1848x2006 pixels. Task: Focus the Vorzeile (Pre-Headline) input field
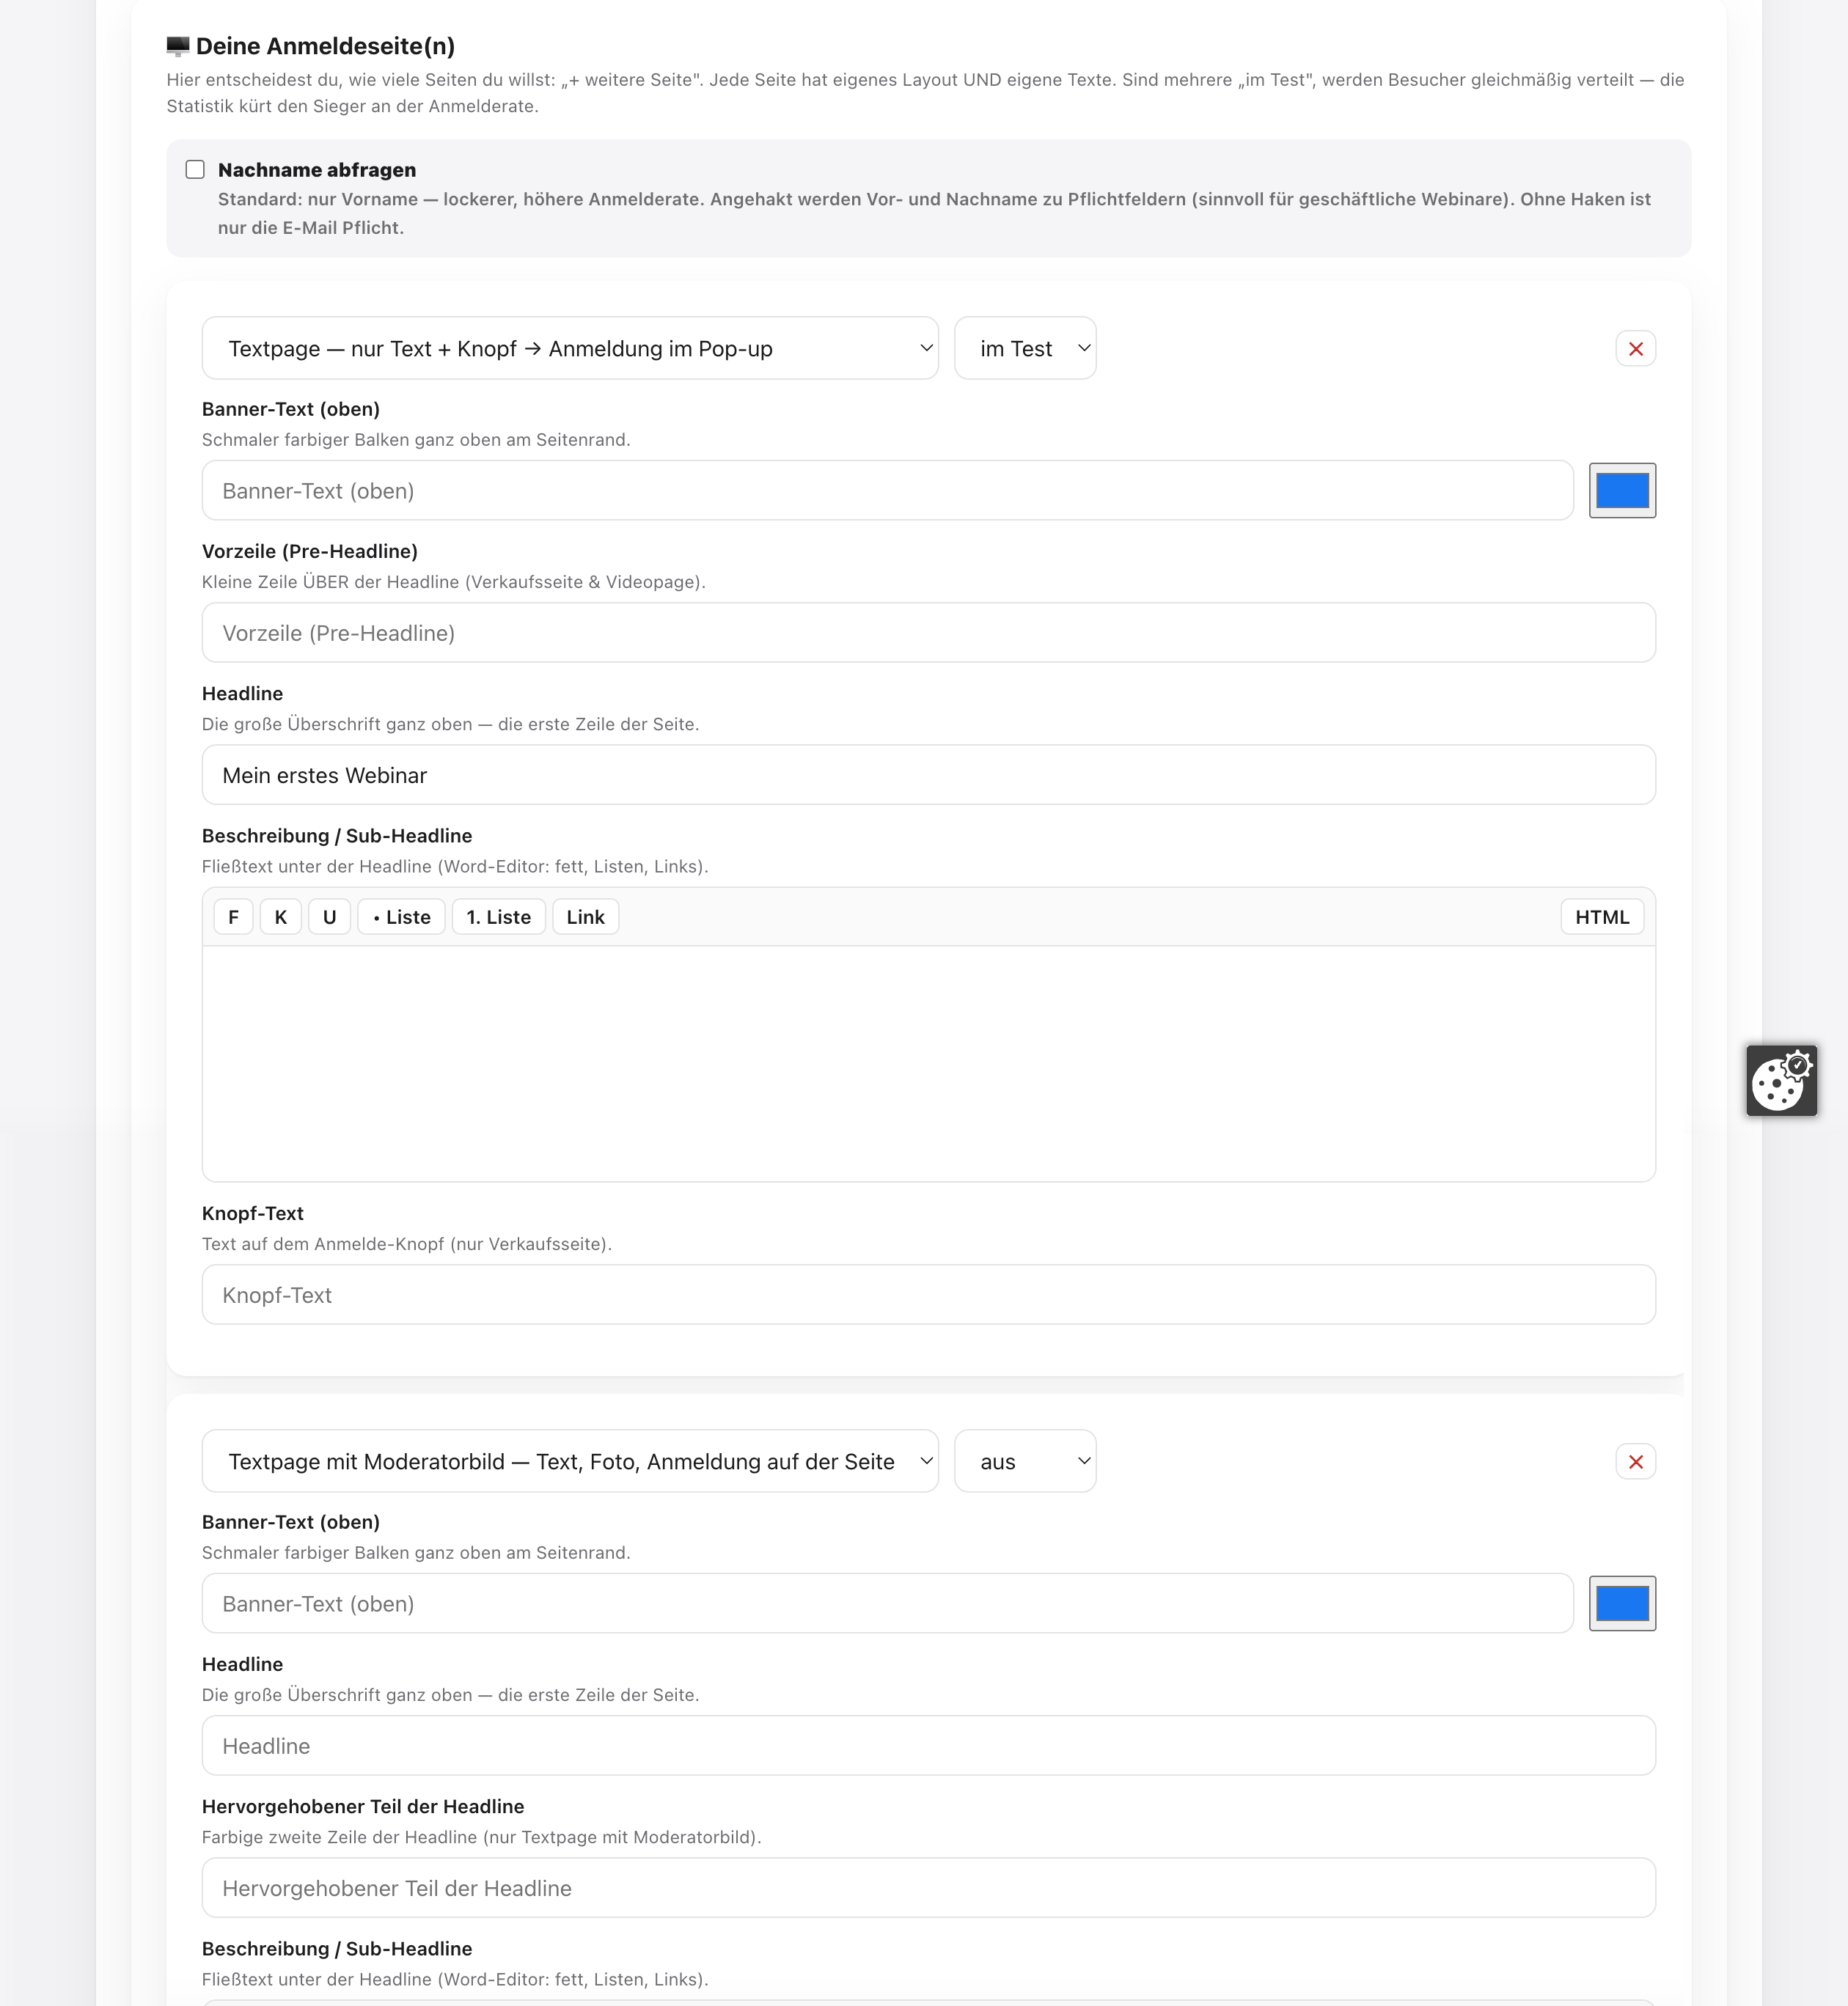click(928, 633)
